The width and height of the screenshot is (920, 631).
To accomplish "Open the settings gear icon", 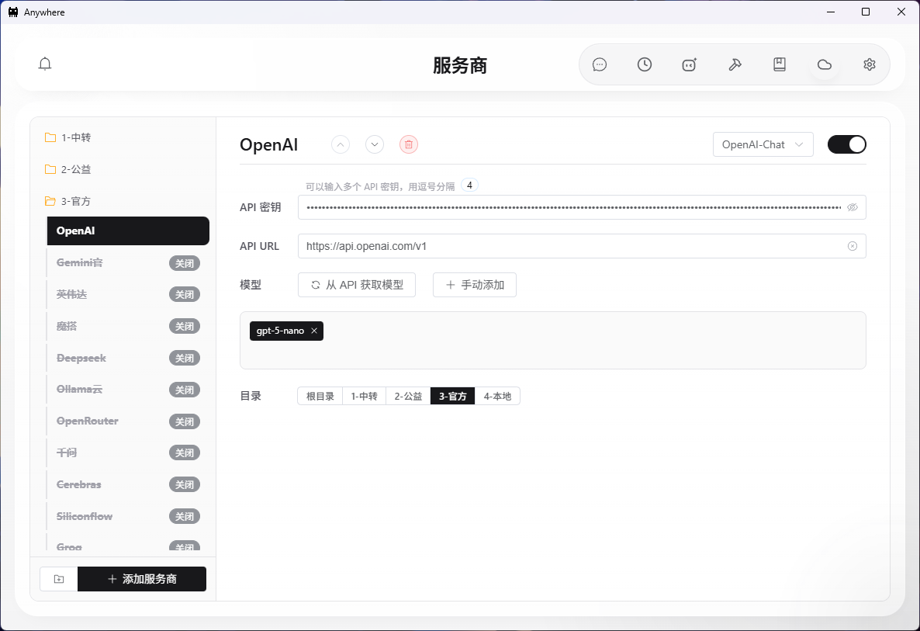I will 869,64.
